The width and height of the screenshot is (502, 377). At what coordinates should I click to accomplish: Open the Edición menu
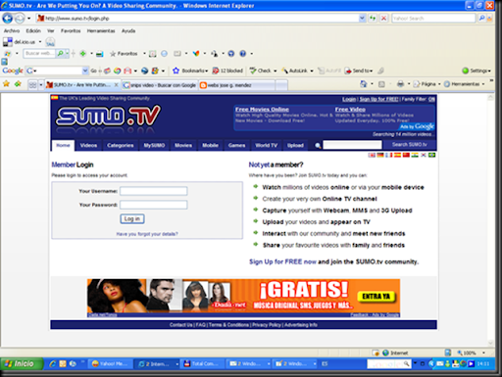pyautogui.click(x=33, y=30)
